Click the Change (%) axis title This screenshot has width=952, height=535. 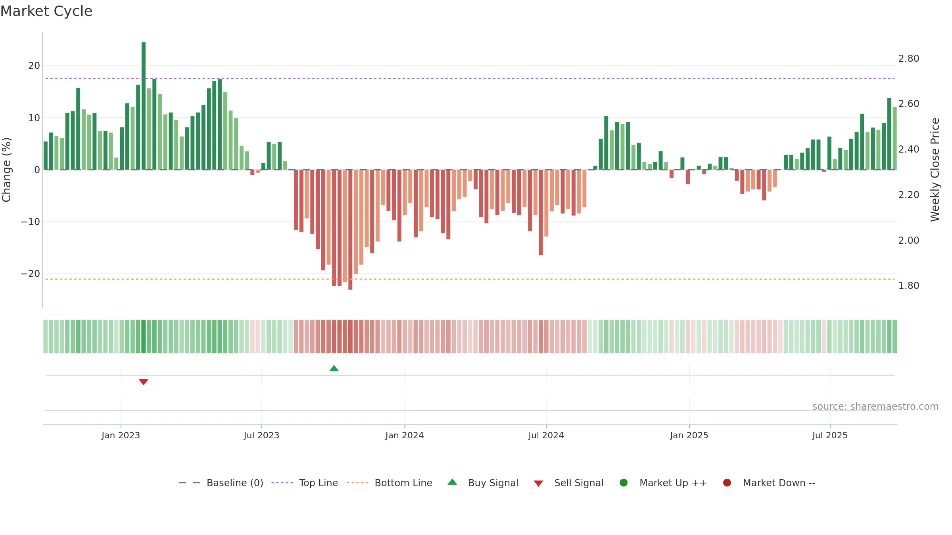click(7, 170)
